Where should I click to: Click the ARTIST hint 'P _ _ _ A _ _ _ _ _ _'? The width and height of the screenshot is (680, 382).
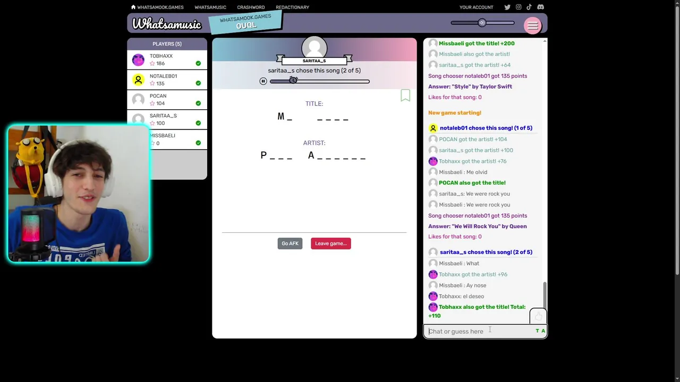313,155
